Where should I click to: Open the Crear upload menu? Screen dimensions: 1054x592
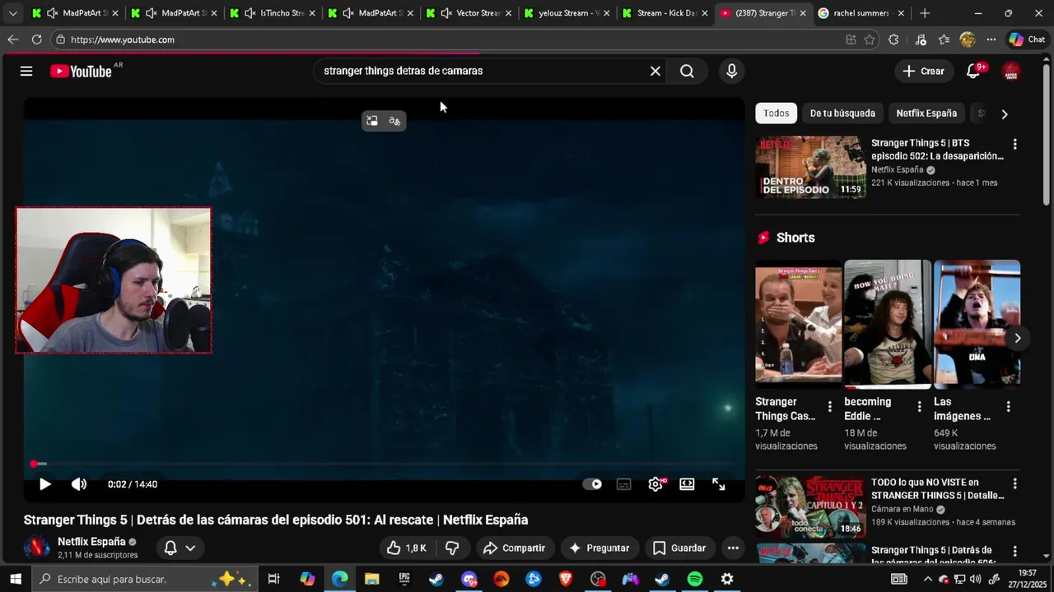click(923, 72)
